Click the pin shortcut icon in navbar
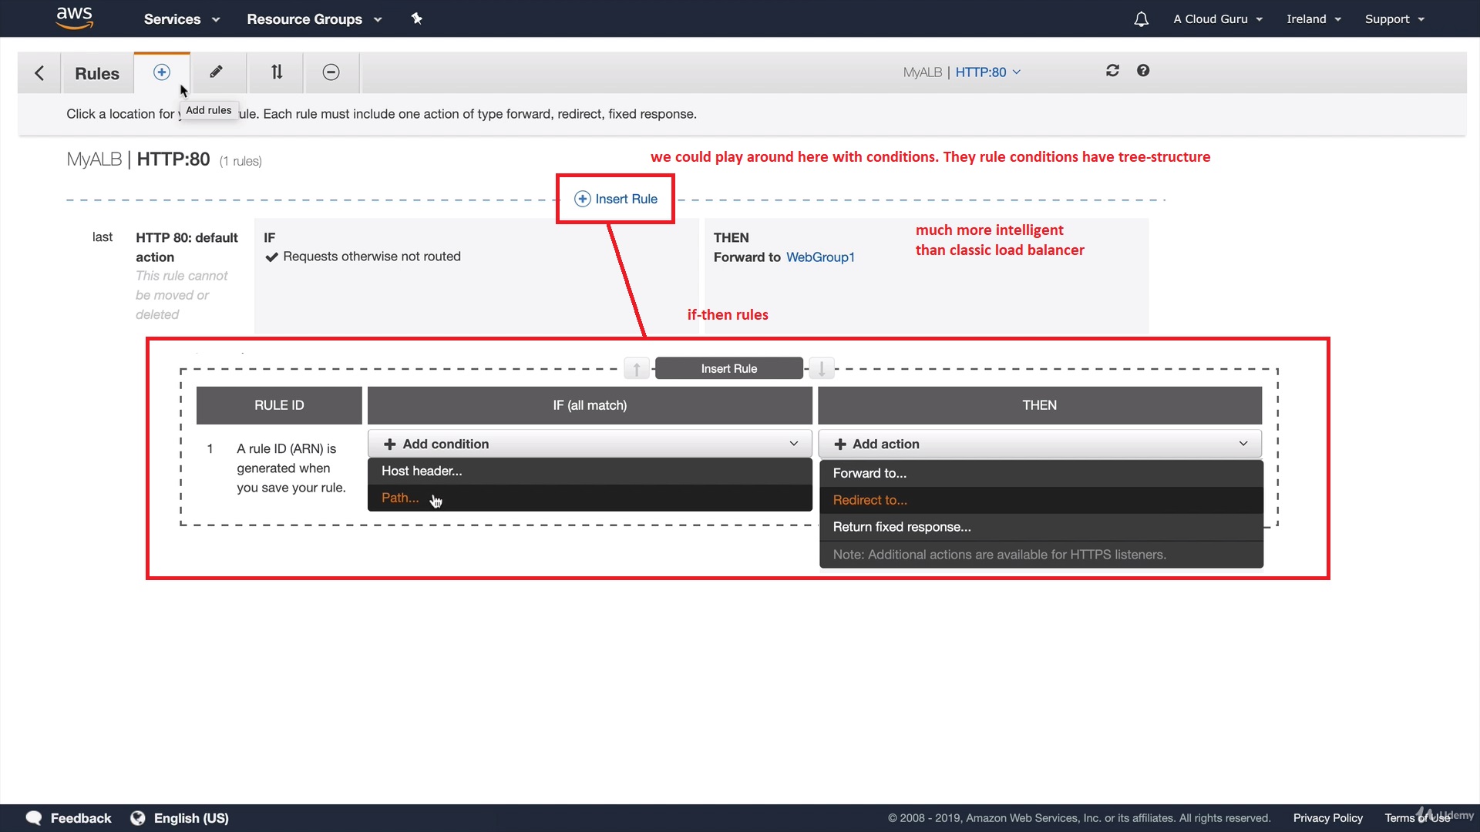This screenshot has height=832, width=1480. click(417, 18)
